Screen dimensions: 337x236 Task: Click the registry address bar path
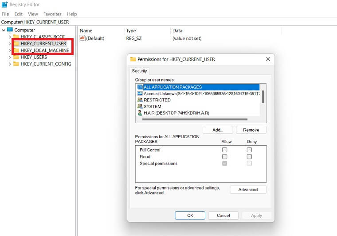point(35,22)
